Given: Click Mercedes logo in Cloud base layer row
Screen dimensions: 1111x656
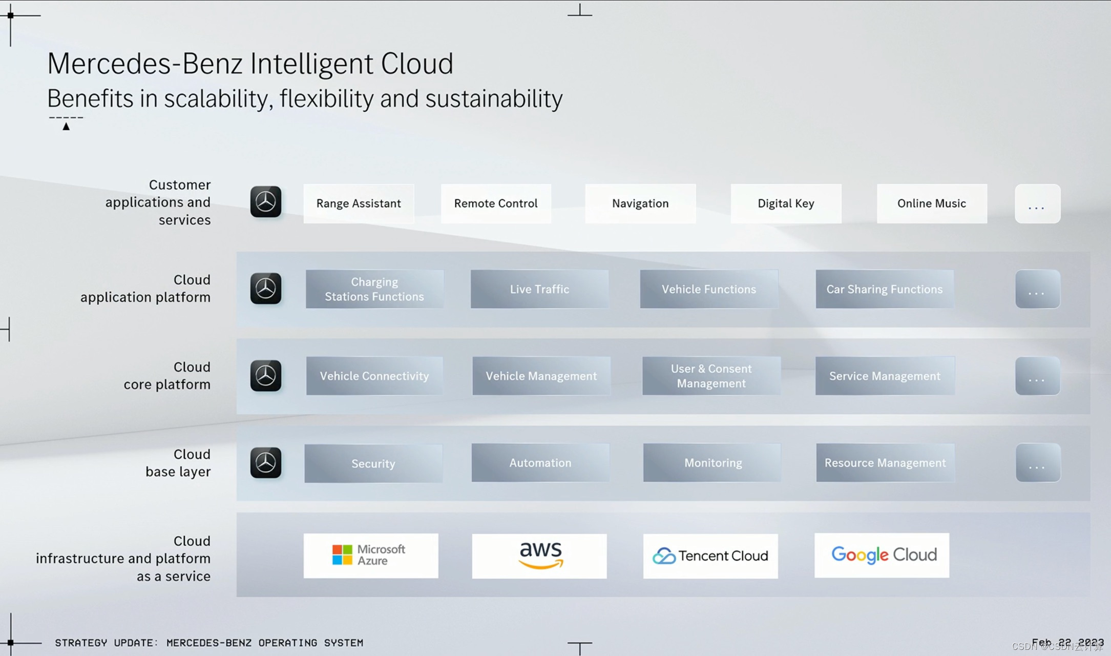Looking at the screenshot, I should coord(265,463).
